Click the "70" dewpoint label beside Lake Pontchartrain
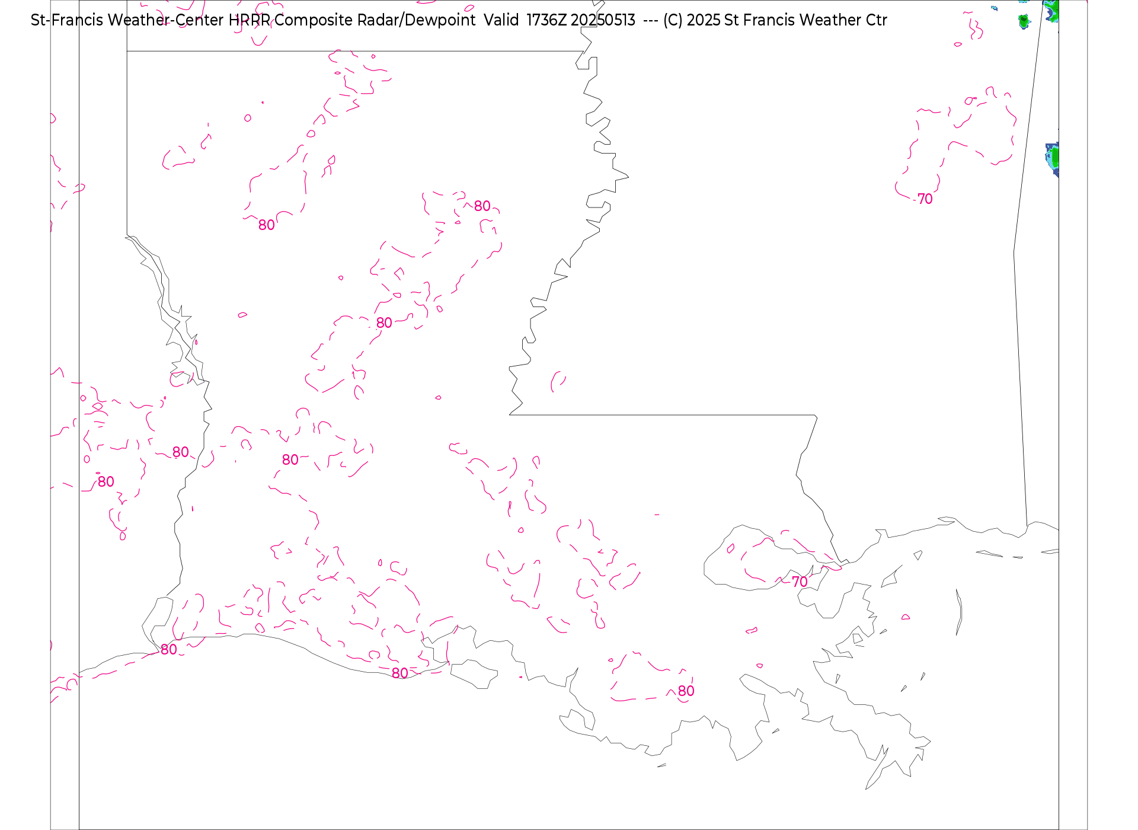This screenshot has width=1138, height=830. click(800, 582)
